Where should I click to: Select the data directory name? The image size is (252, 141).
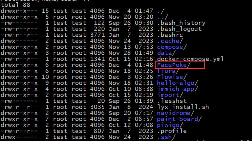tap(165, 53)
